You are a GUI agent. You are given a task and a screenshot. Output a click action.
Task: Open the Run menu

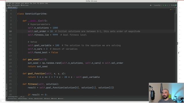click(31, 3)
